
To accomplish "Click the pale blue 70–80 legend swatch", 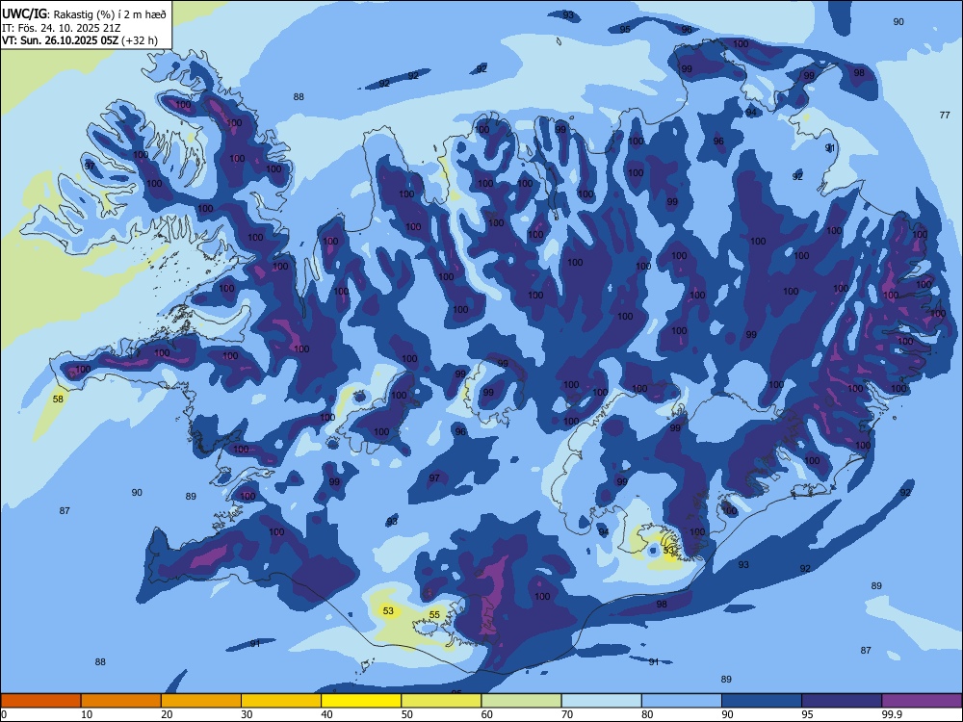I will pos(601,701).
